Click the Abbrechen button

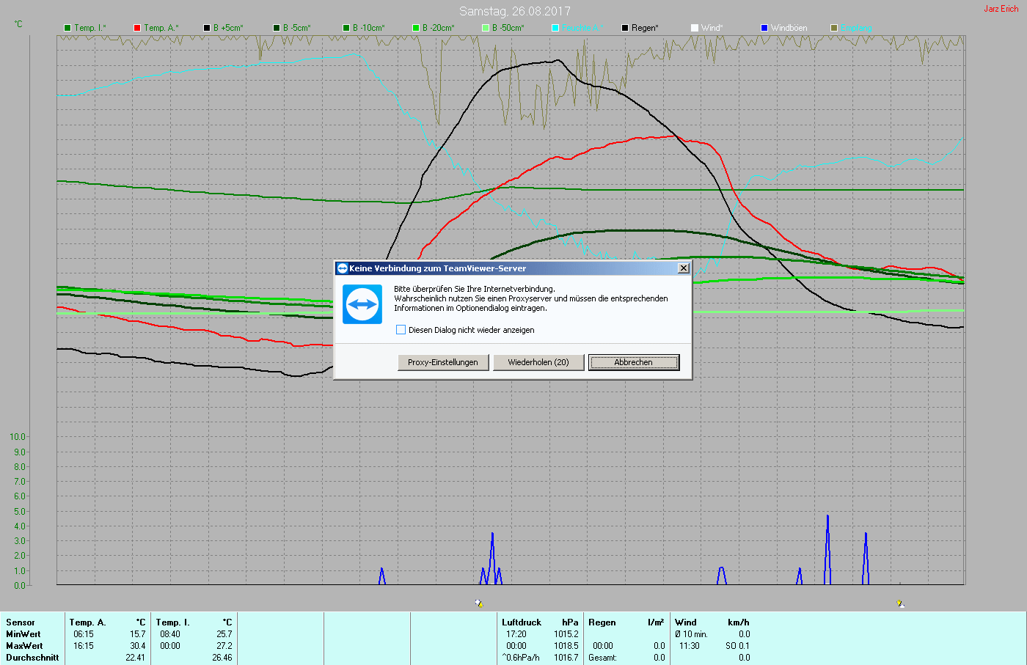click(x=634, y=362)
